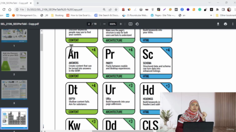
Task: Open the black square extension icon
Action: pos(211,10)
